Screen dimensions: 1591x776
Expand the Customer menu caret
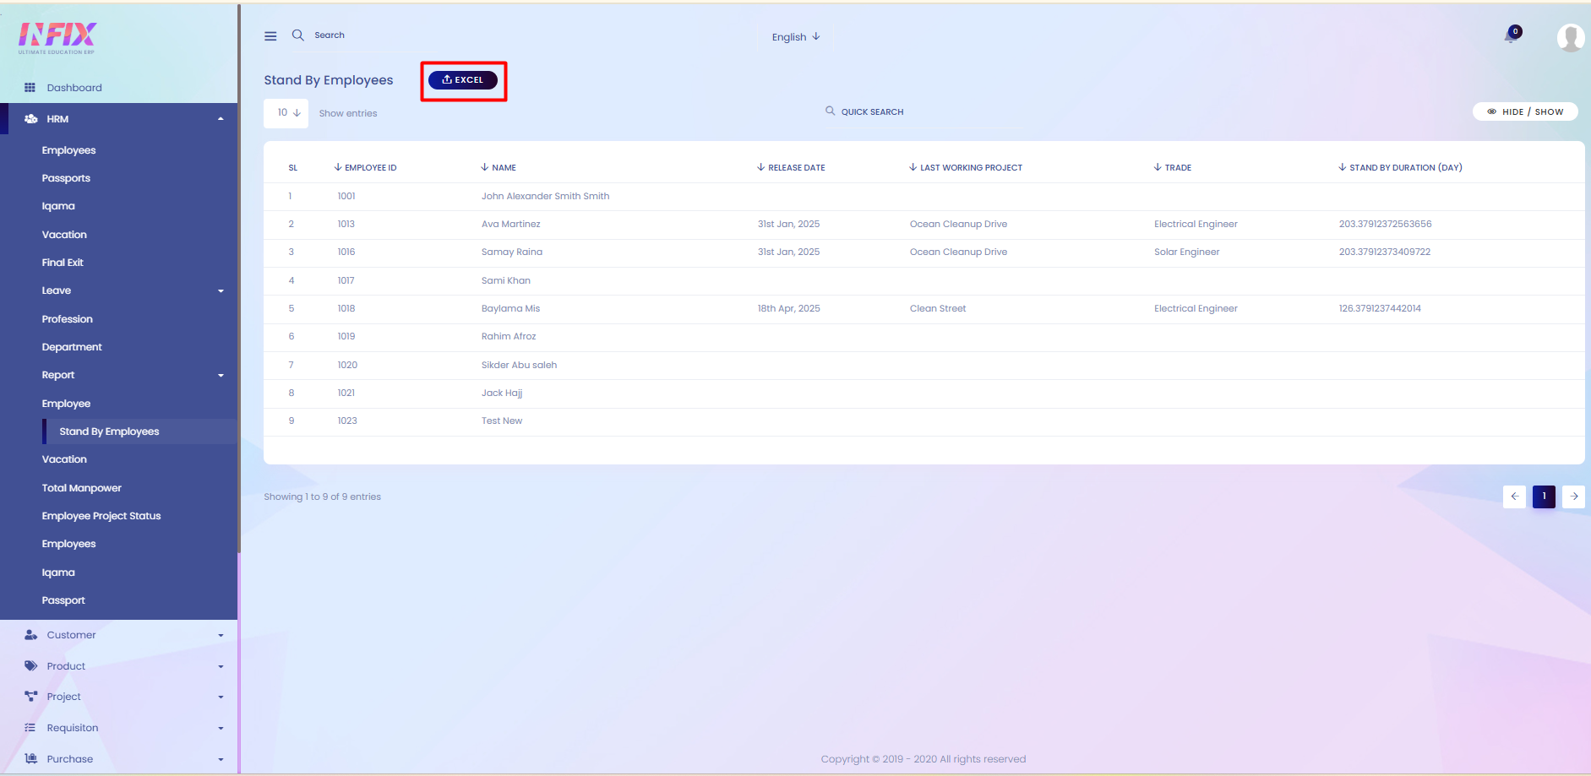click(x=221, y=636)
